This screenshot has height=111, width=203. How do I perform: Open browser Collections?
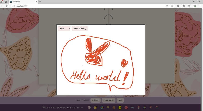(x=189, y=6)
